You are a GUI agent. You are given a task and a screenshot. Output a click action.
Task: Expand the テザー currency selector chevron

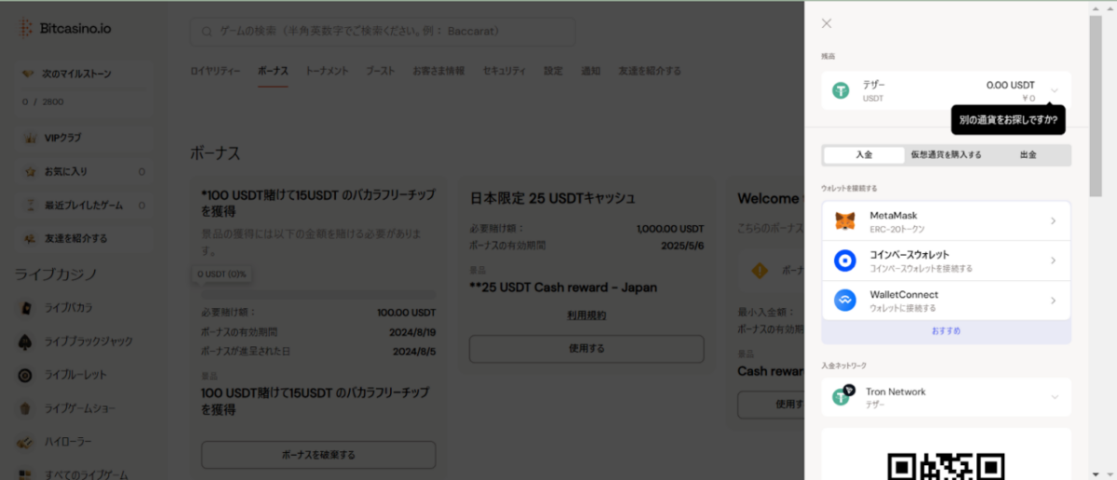(1054, 90)
